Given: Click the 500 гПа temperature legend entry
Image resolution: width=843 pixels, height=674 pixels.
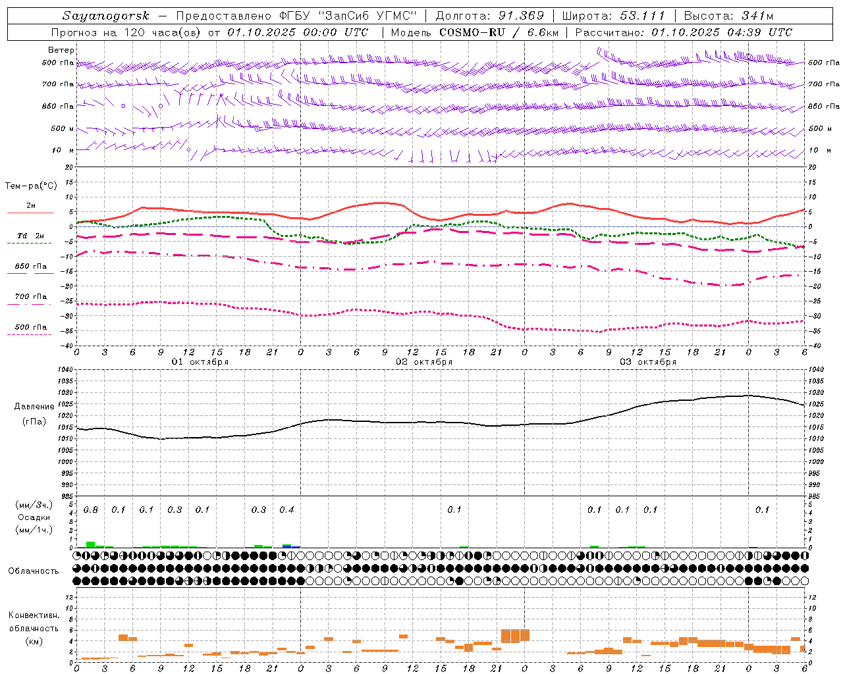Looking at the screenshot, I should (x=31, y=327).
